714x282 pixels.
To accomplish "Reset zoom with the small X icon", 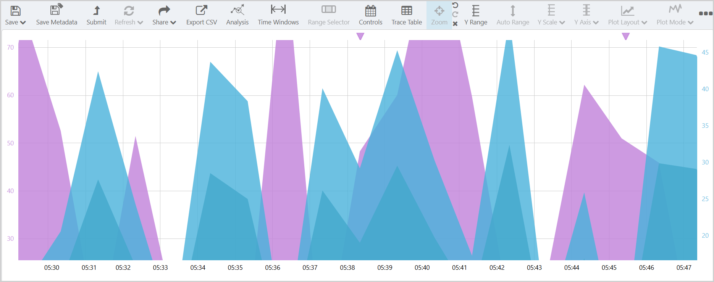I will [x=455, y=24].
